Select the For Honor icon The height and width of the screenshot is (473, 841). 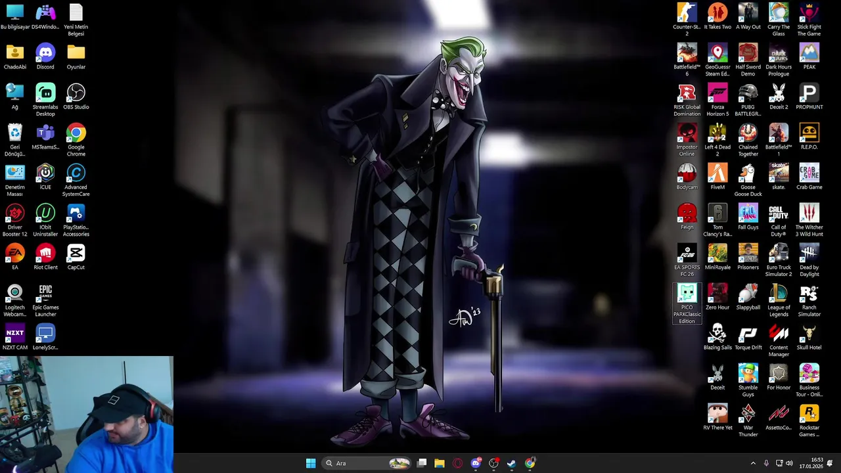click(x=779, y=377)
